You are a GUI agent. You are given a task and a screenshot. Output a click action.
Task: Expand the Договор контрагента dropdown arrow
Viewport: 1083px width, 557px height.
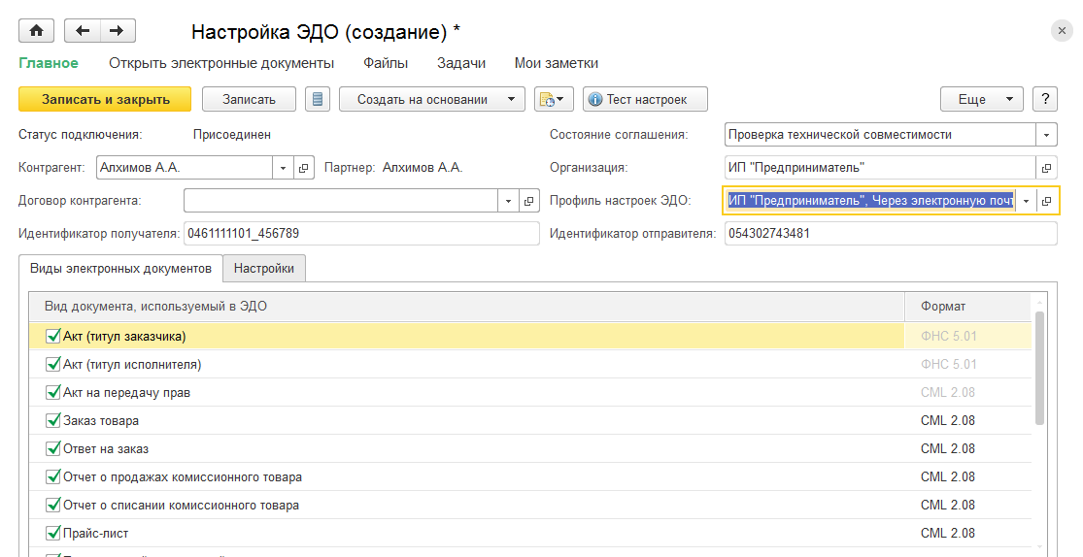pyautogui.click(x=510, y=201)
